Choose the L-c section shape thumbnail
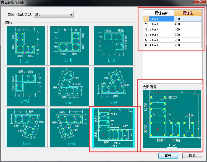 coord(113,45)
